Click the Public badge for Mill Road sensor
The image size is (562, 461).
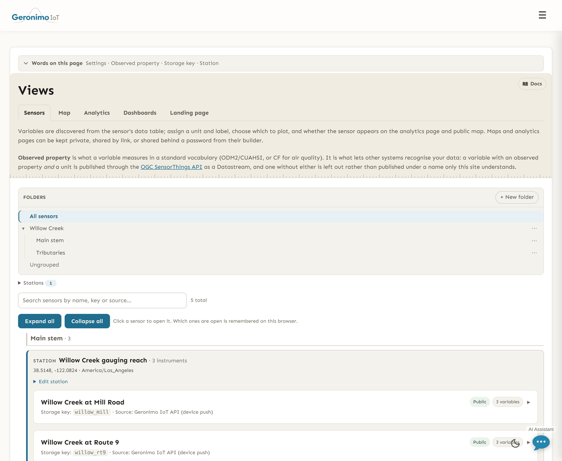click(x=480, y=402)
